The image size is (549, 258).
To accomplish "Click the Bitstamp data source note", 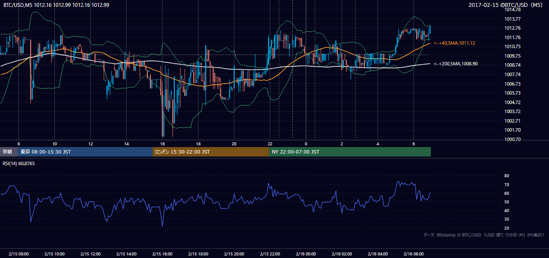I will (x=484, y=235).
